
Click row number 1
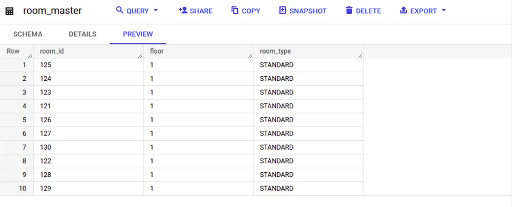pos(24,65)
